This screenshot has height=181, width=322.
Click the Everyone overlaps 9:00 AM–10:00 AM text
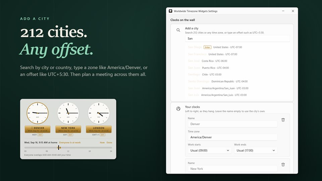pos(47,155)
